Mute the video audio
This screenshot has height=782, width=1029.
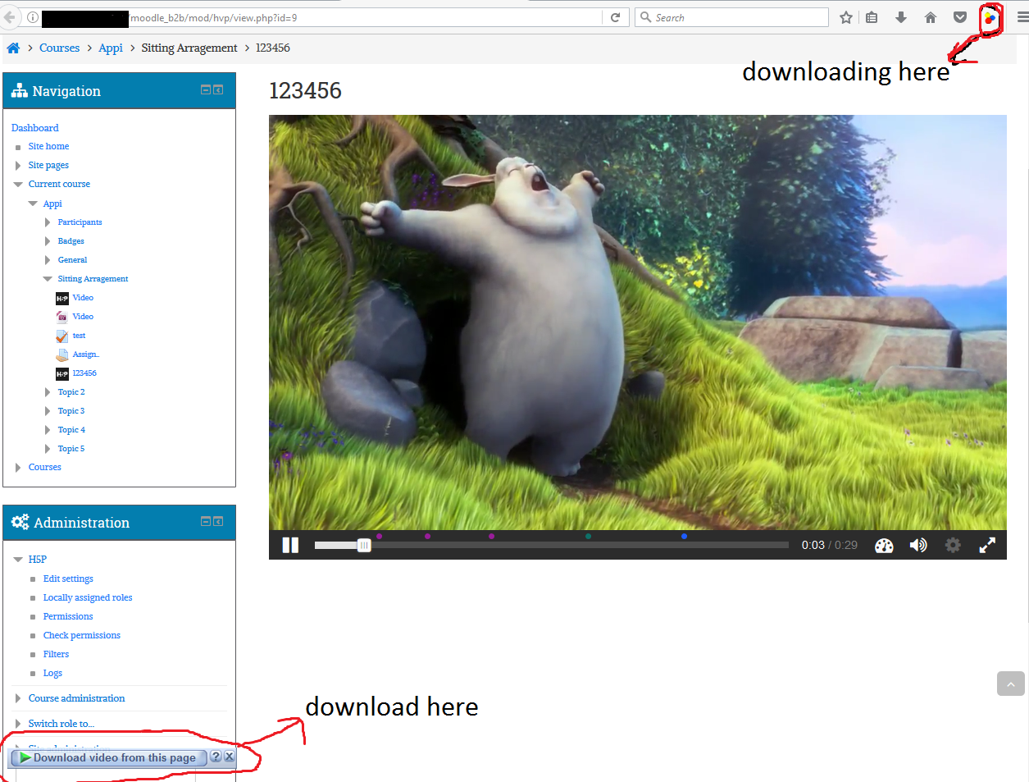(x=918, y=545)
